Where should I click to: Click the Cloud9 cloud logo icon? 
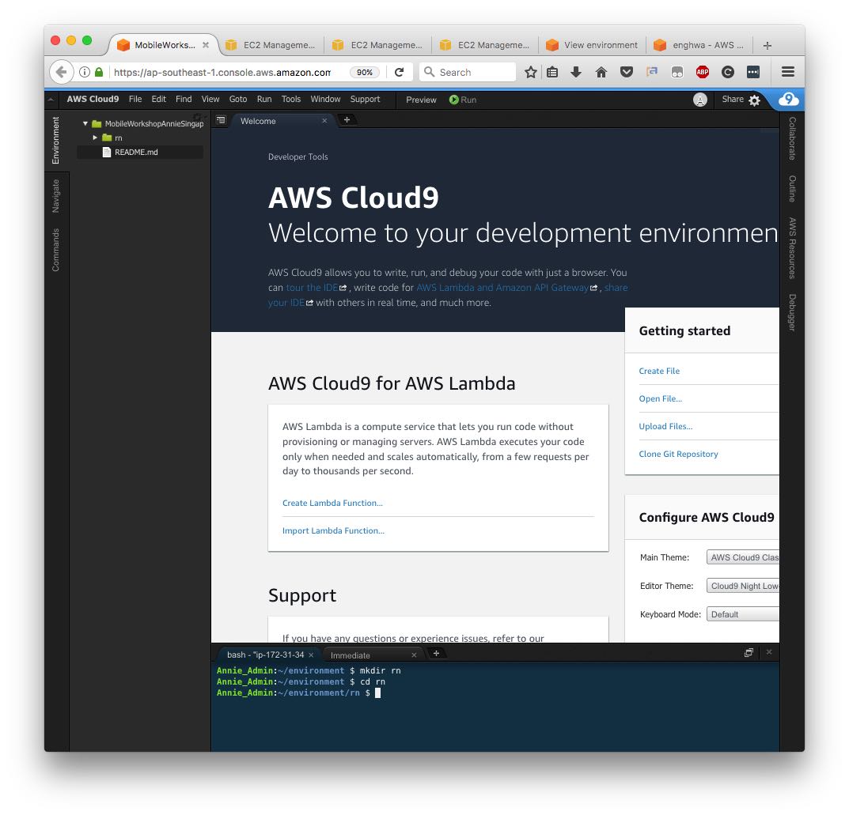788,99
